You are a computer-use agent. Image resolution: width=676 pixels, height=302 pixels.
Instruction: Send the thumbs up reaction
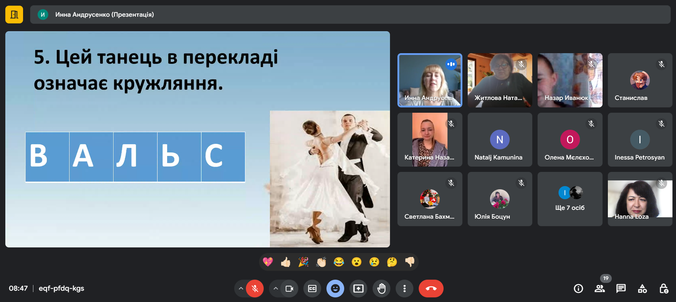pyautogui.click(x=286, y=262)
